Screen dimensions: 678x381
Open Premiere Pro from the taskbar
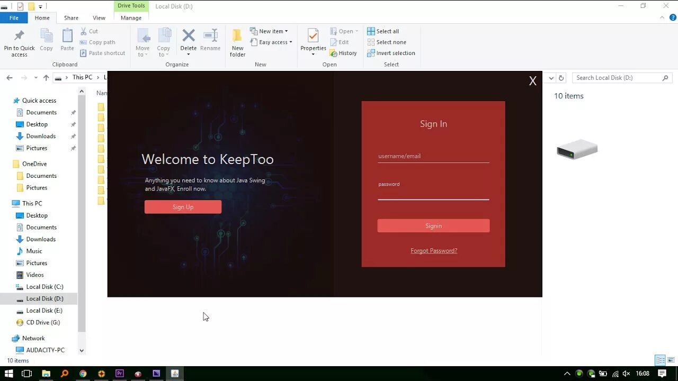(120, 374)
